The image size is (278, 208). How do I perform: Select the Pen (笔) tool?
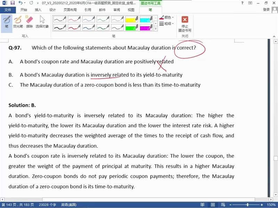6,21
